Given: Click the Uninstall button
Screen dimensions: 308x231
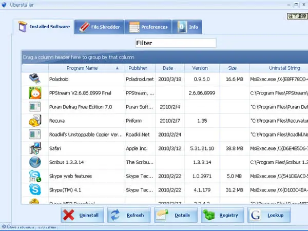Looking at the screenshot, I should (x=82, y=215).
